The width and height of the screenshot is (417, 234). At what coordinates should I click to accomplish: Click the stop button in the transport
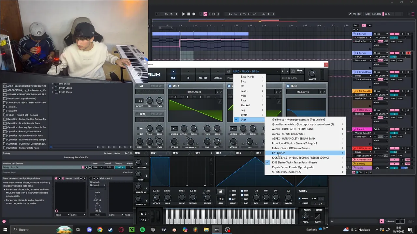point(189,14)
